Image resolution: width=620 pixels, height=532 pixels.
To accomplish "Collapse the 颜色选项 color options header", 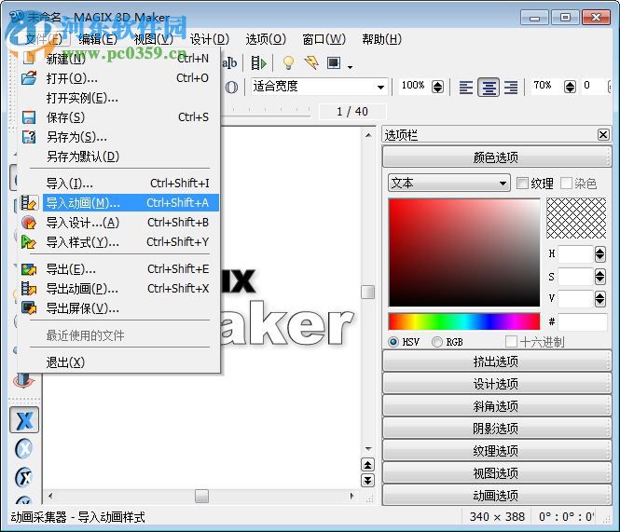I will 497,157.
